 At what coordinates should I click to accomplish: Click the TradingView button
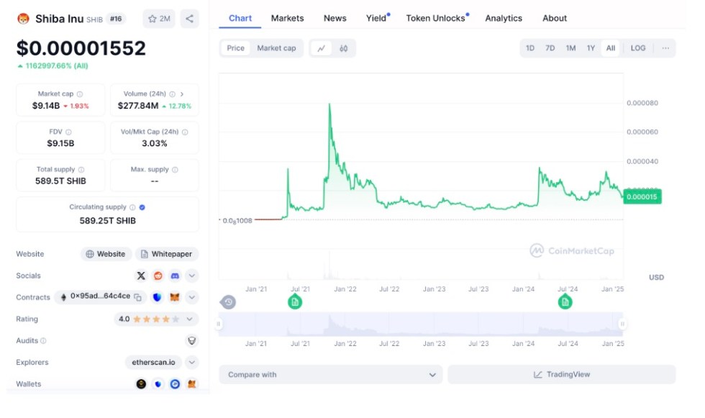tap(561, 375)
